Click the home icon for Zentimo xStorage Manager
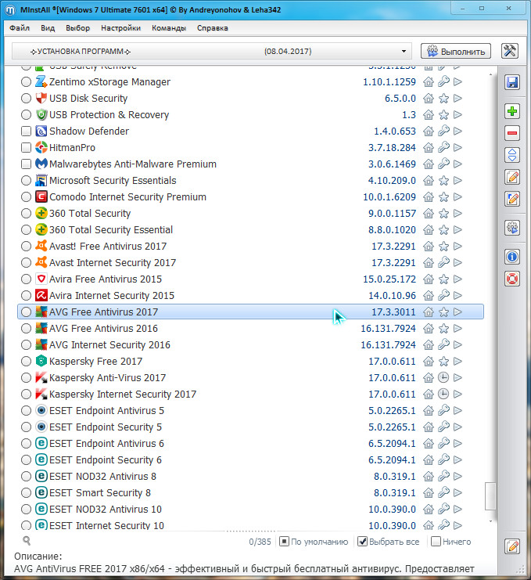 pos(429,81)
